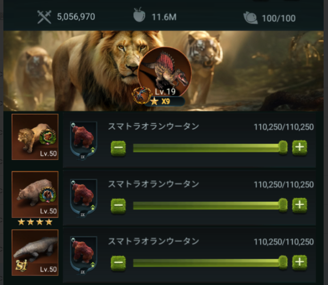Click the second row troop slider handle
Screen dimensions: 328x285
[x=283, y=205]
